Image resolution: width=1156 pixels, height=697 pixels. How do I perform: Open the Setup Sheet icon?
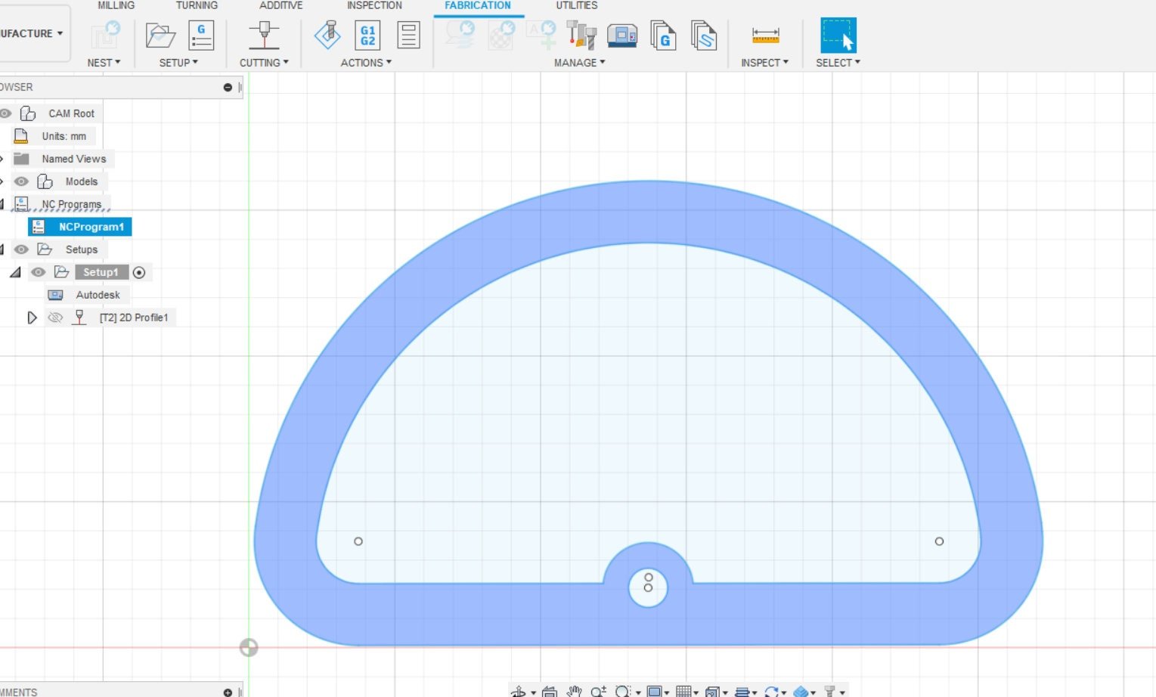[x=408, y=36]
